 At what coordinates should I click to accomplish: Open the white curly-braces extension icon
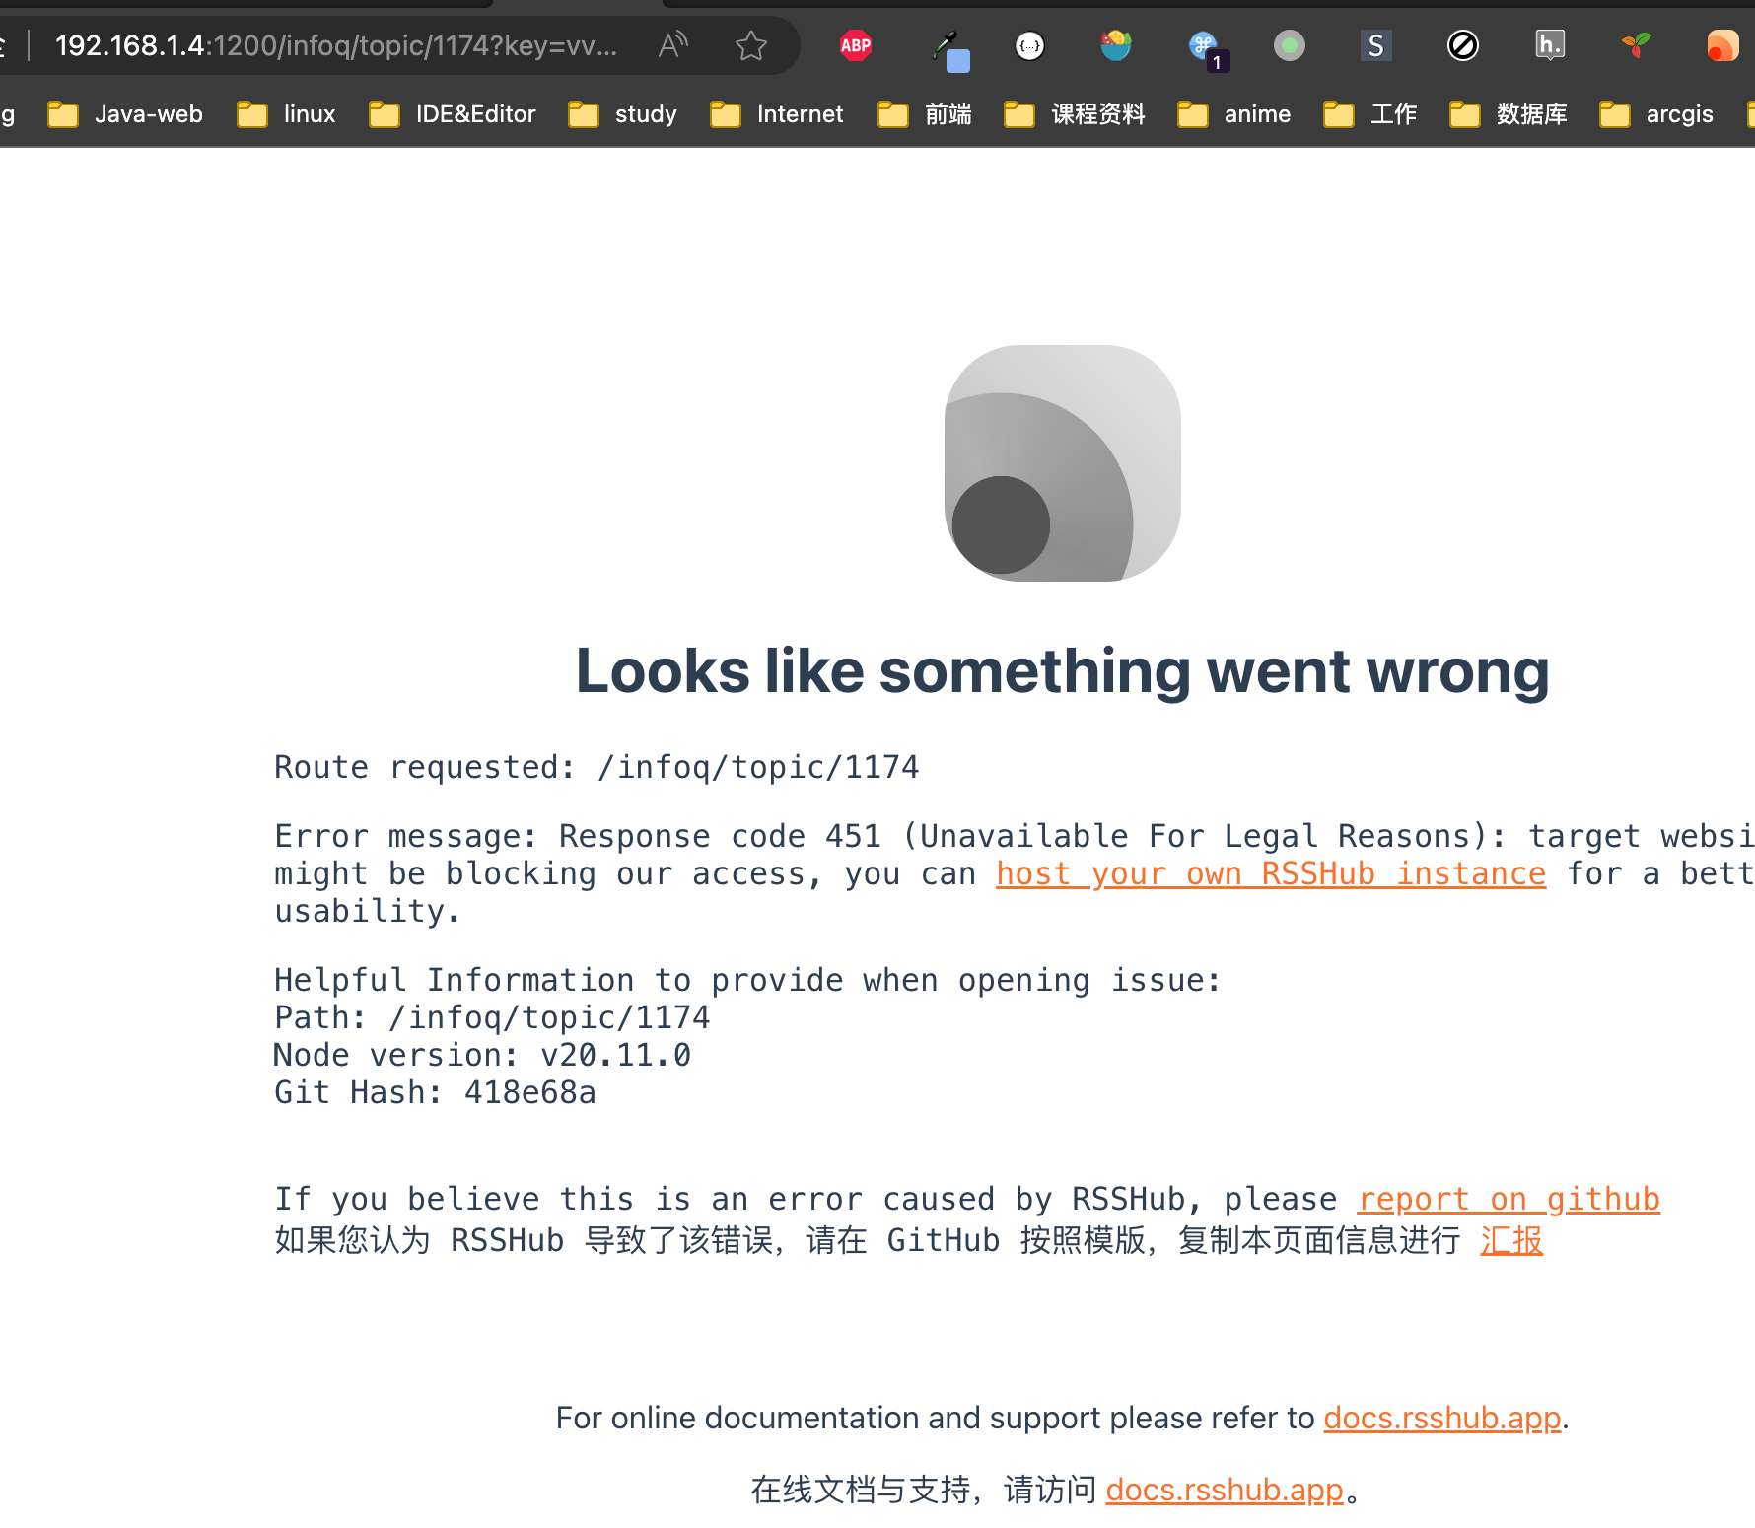point(1029,45)
